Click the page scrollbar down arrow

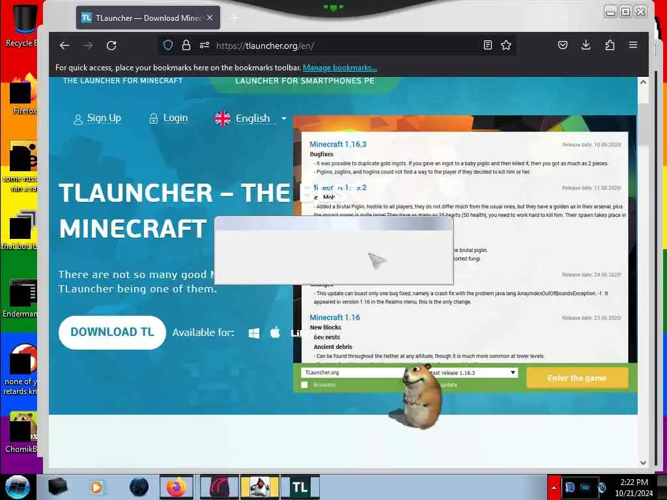(643, 463)
